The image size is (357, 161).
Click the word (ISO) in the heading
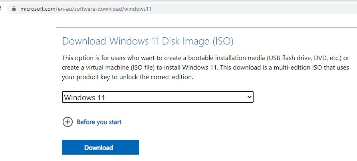click(x=222, y=41)
